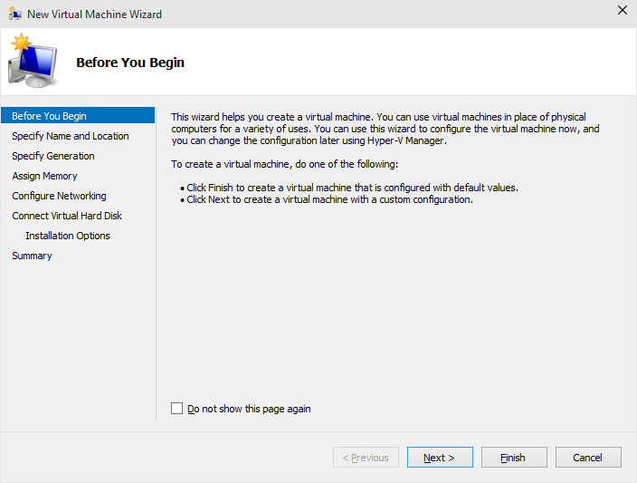Screen dimensions: 637x483
Task: Click the 'Click Finish to create' bullet text
Action: 352,188
